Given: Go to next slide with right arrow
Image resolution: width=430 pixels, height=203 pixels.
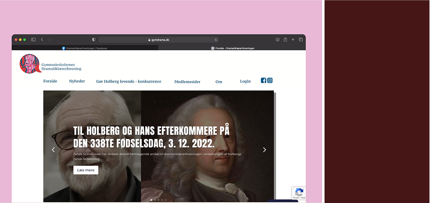Looking at the screenshot, I should [x=264, y=150].
